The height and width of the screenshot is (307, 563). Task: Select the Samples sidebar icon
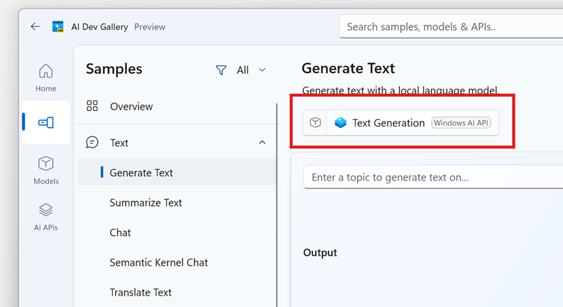[x=45, y=122]
